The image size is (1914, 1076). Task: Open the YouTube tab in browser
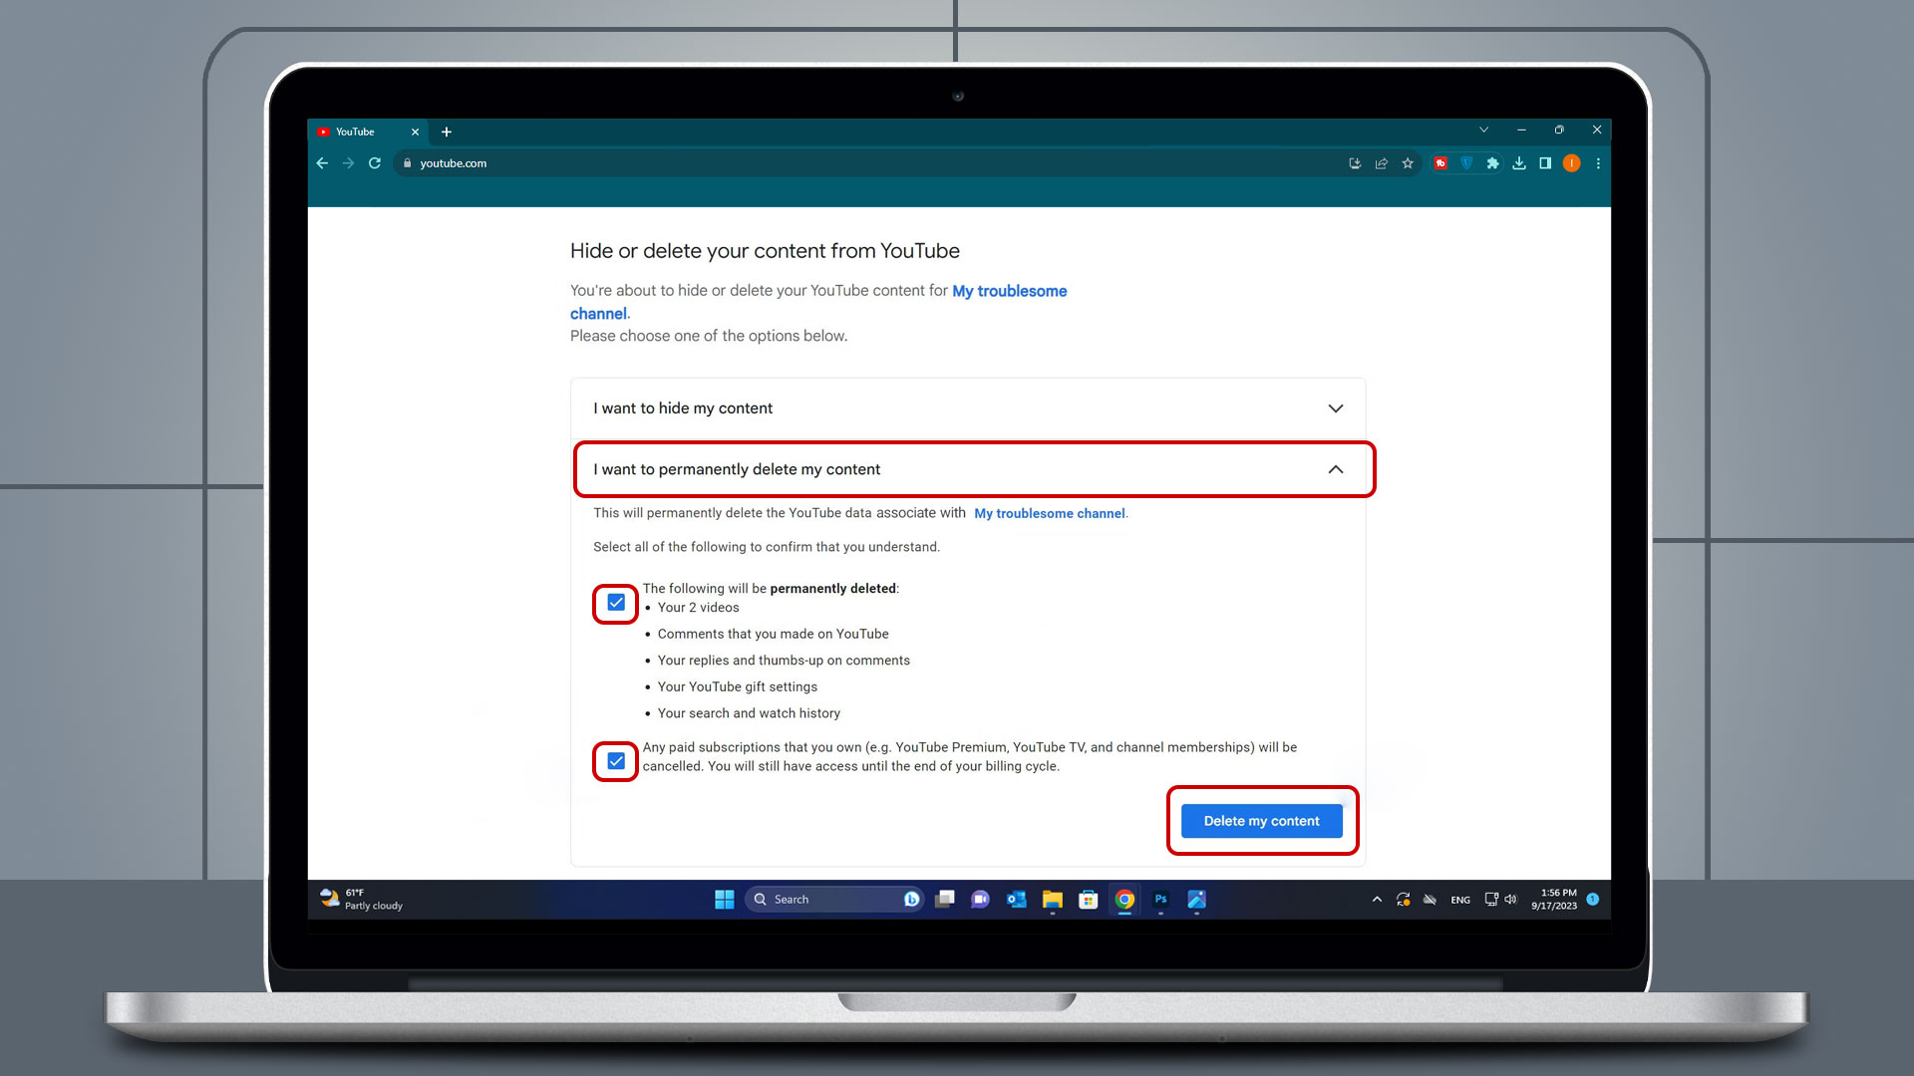[x=368, y=131]
